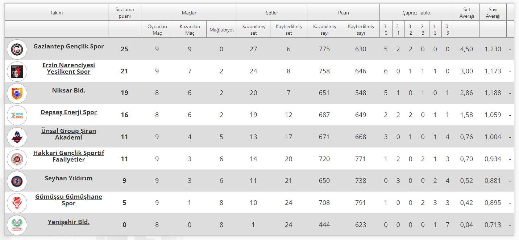Click the Set Averajı column header
This screenshot has width=519, height=240.
click(466, 13)
